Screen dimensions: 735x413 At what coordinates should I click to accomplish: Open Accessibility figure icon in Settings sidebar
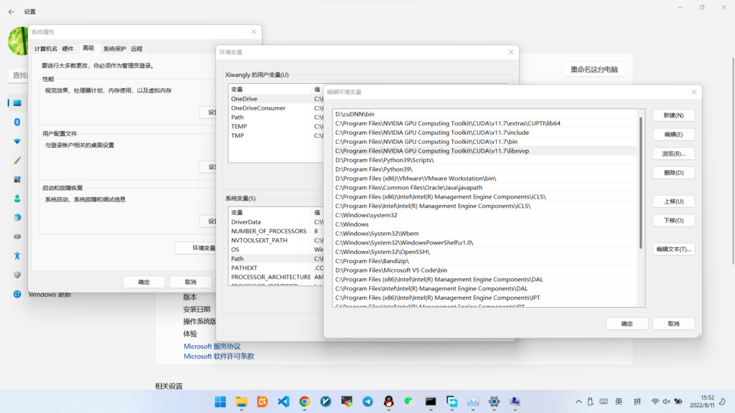click(17, 256)
